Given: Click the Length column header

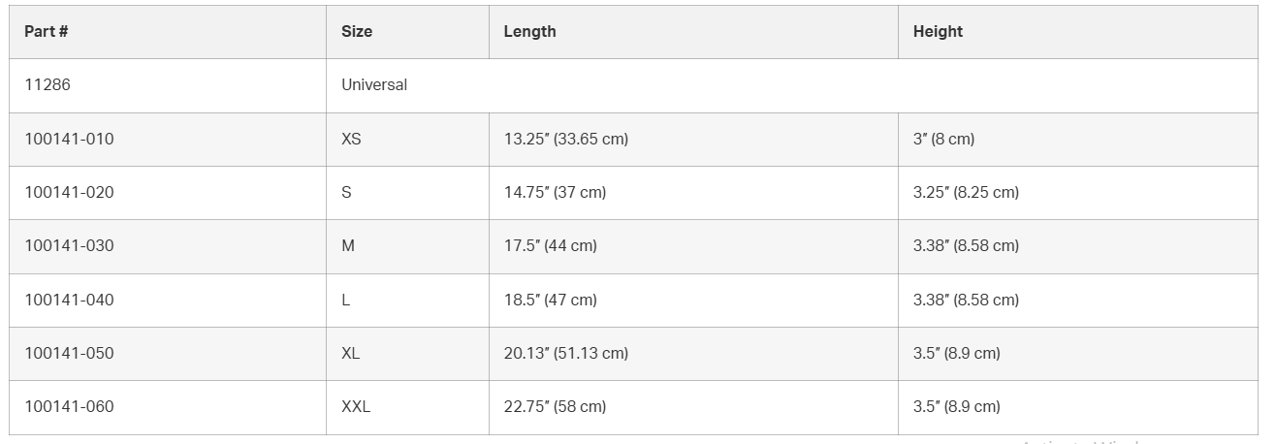Looking at the screenshot, I should point(529,31).
